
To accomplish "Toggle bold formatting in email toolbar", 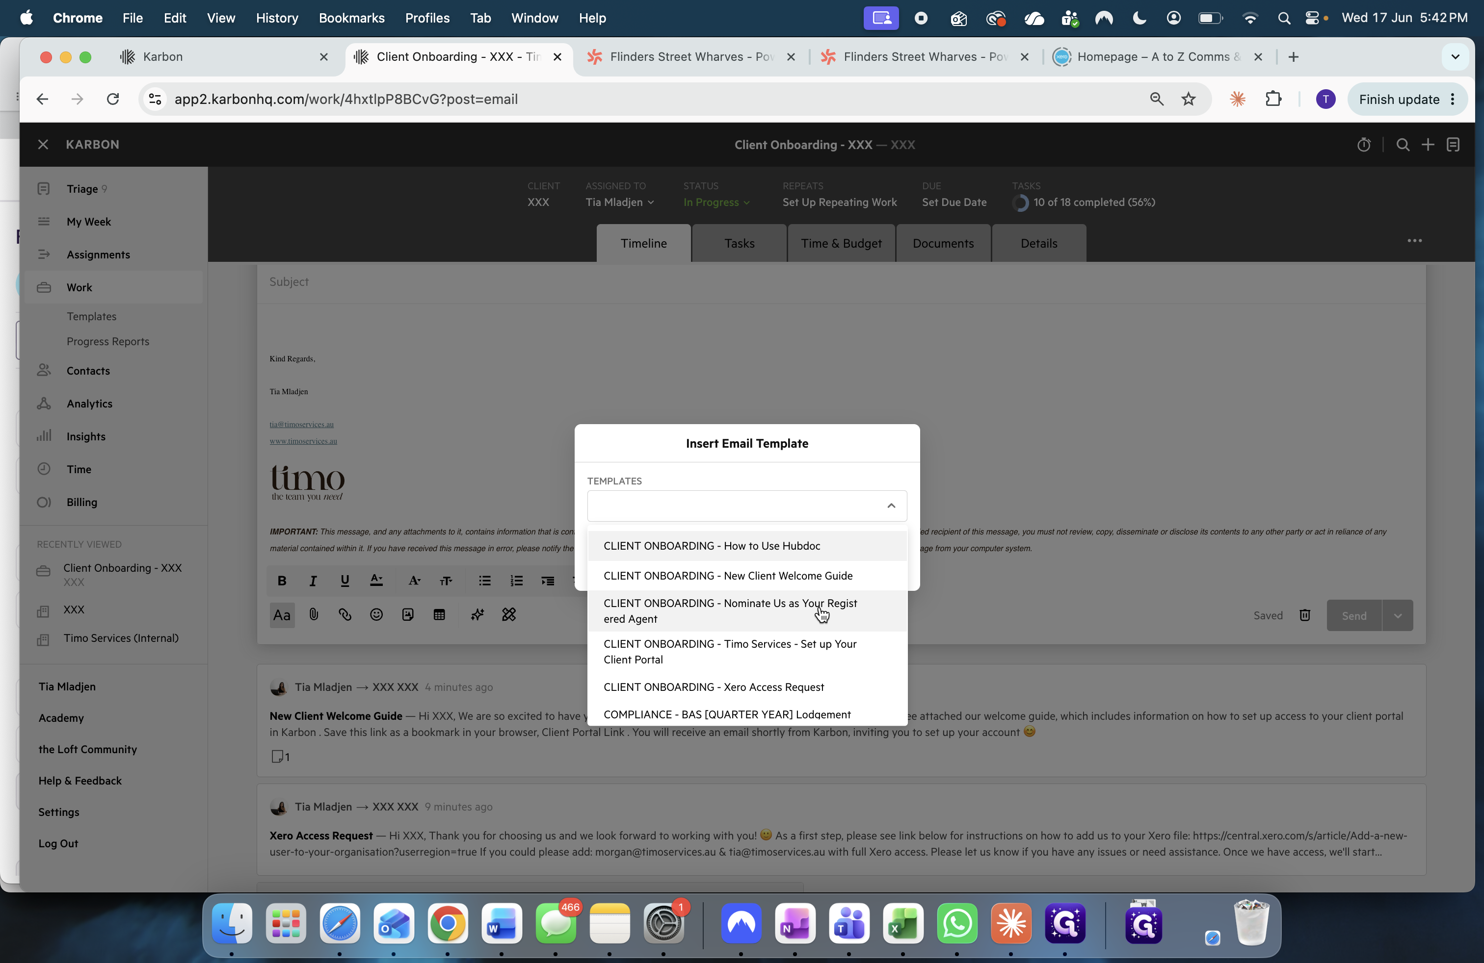I will pyautogui.click(x=282, y=581).
